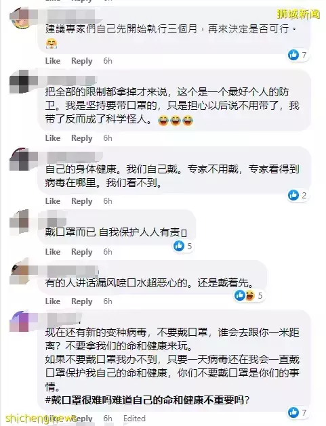Like the comment starting with 建議專家們
Image resolution: width=326 pixels, height=426 pixels.
point(53,61)
